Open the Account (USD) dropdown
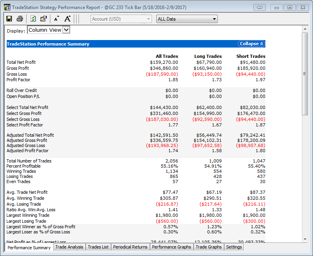The image size is (313, 256). coord(121,19)
